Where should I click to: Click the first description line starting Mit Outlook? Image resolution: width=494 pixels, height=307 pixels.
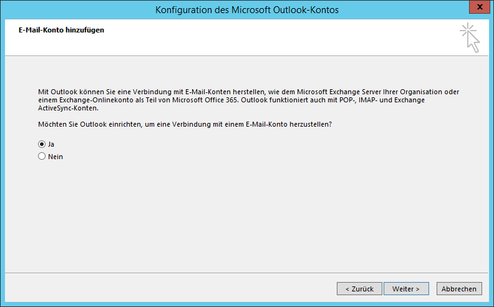[249, 92]
